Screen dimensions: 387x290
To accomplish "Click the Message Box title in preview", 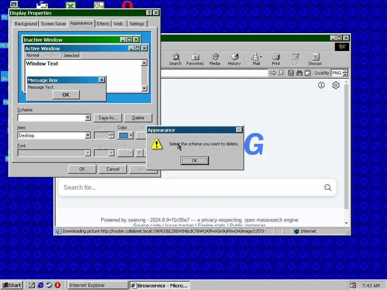I will tap(43, 80).
